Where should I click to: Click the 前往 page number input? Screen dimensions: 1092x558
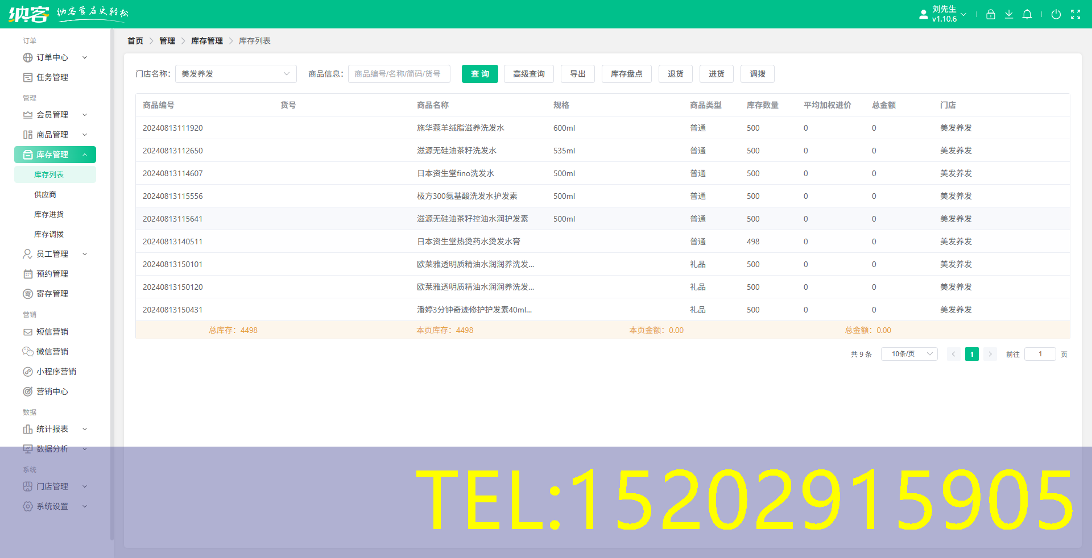pyautogui.click(x=1040, y=354)
